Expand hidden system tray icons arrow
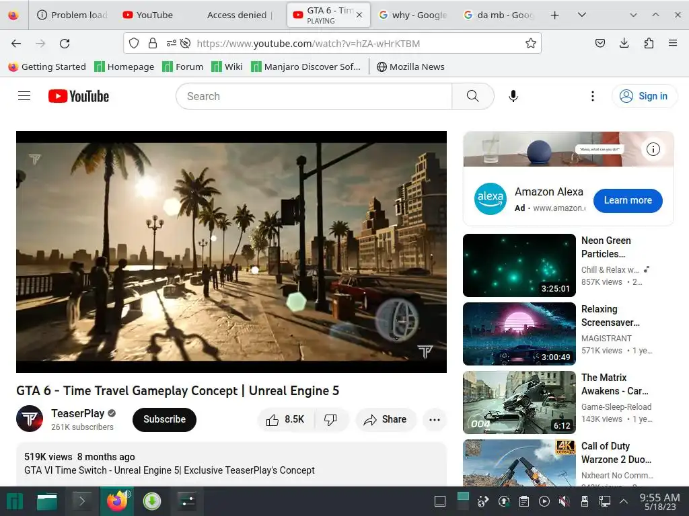 point(624,501)
